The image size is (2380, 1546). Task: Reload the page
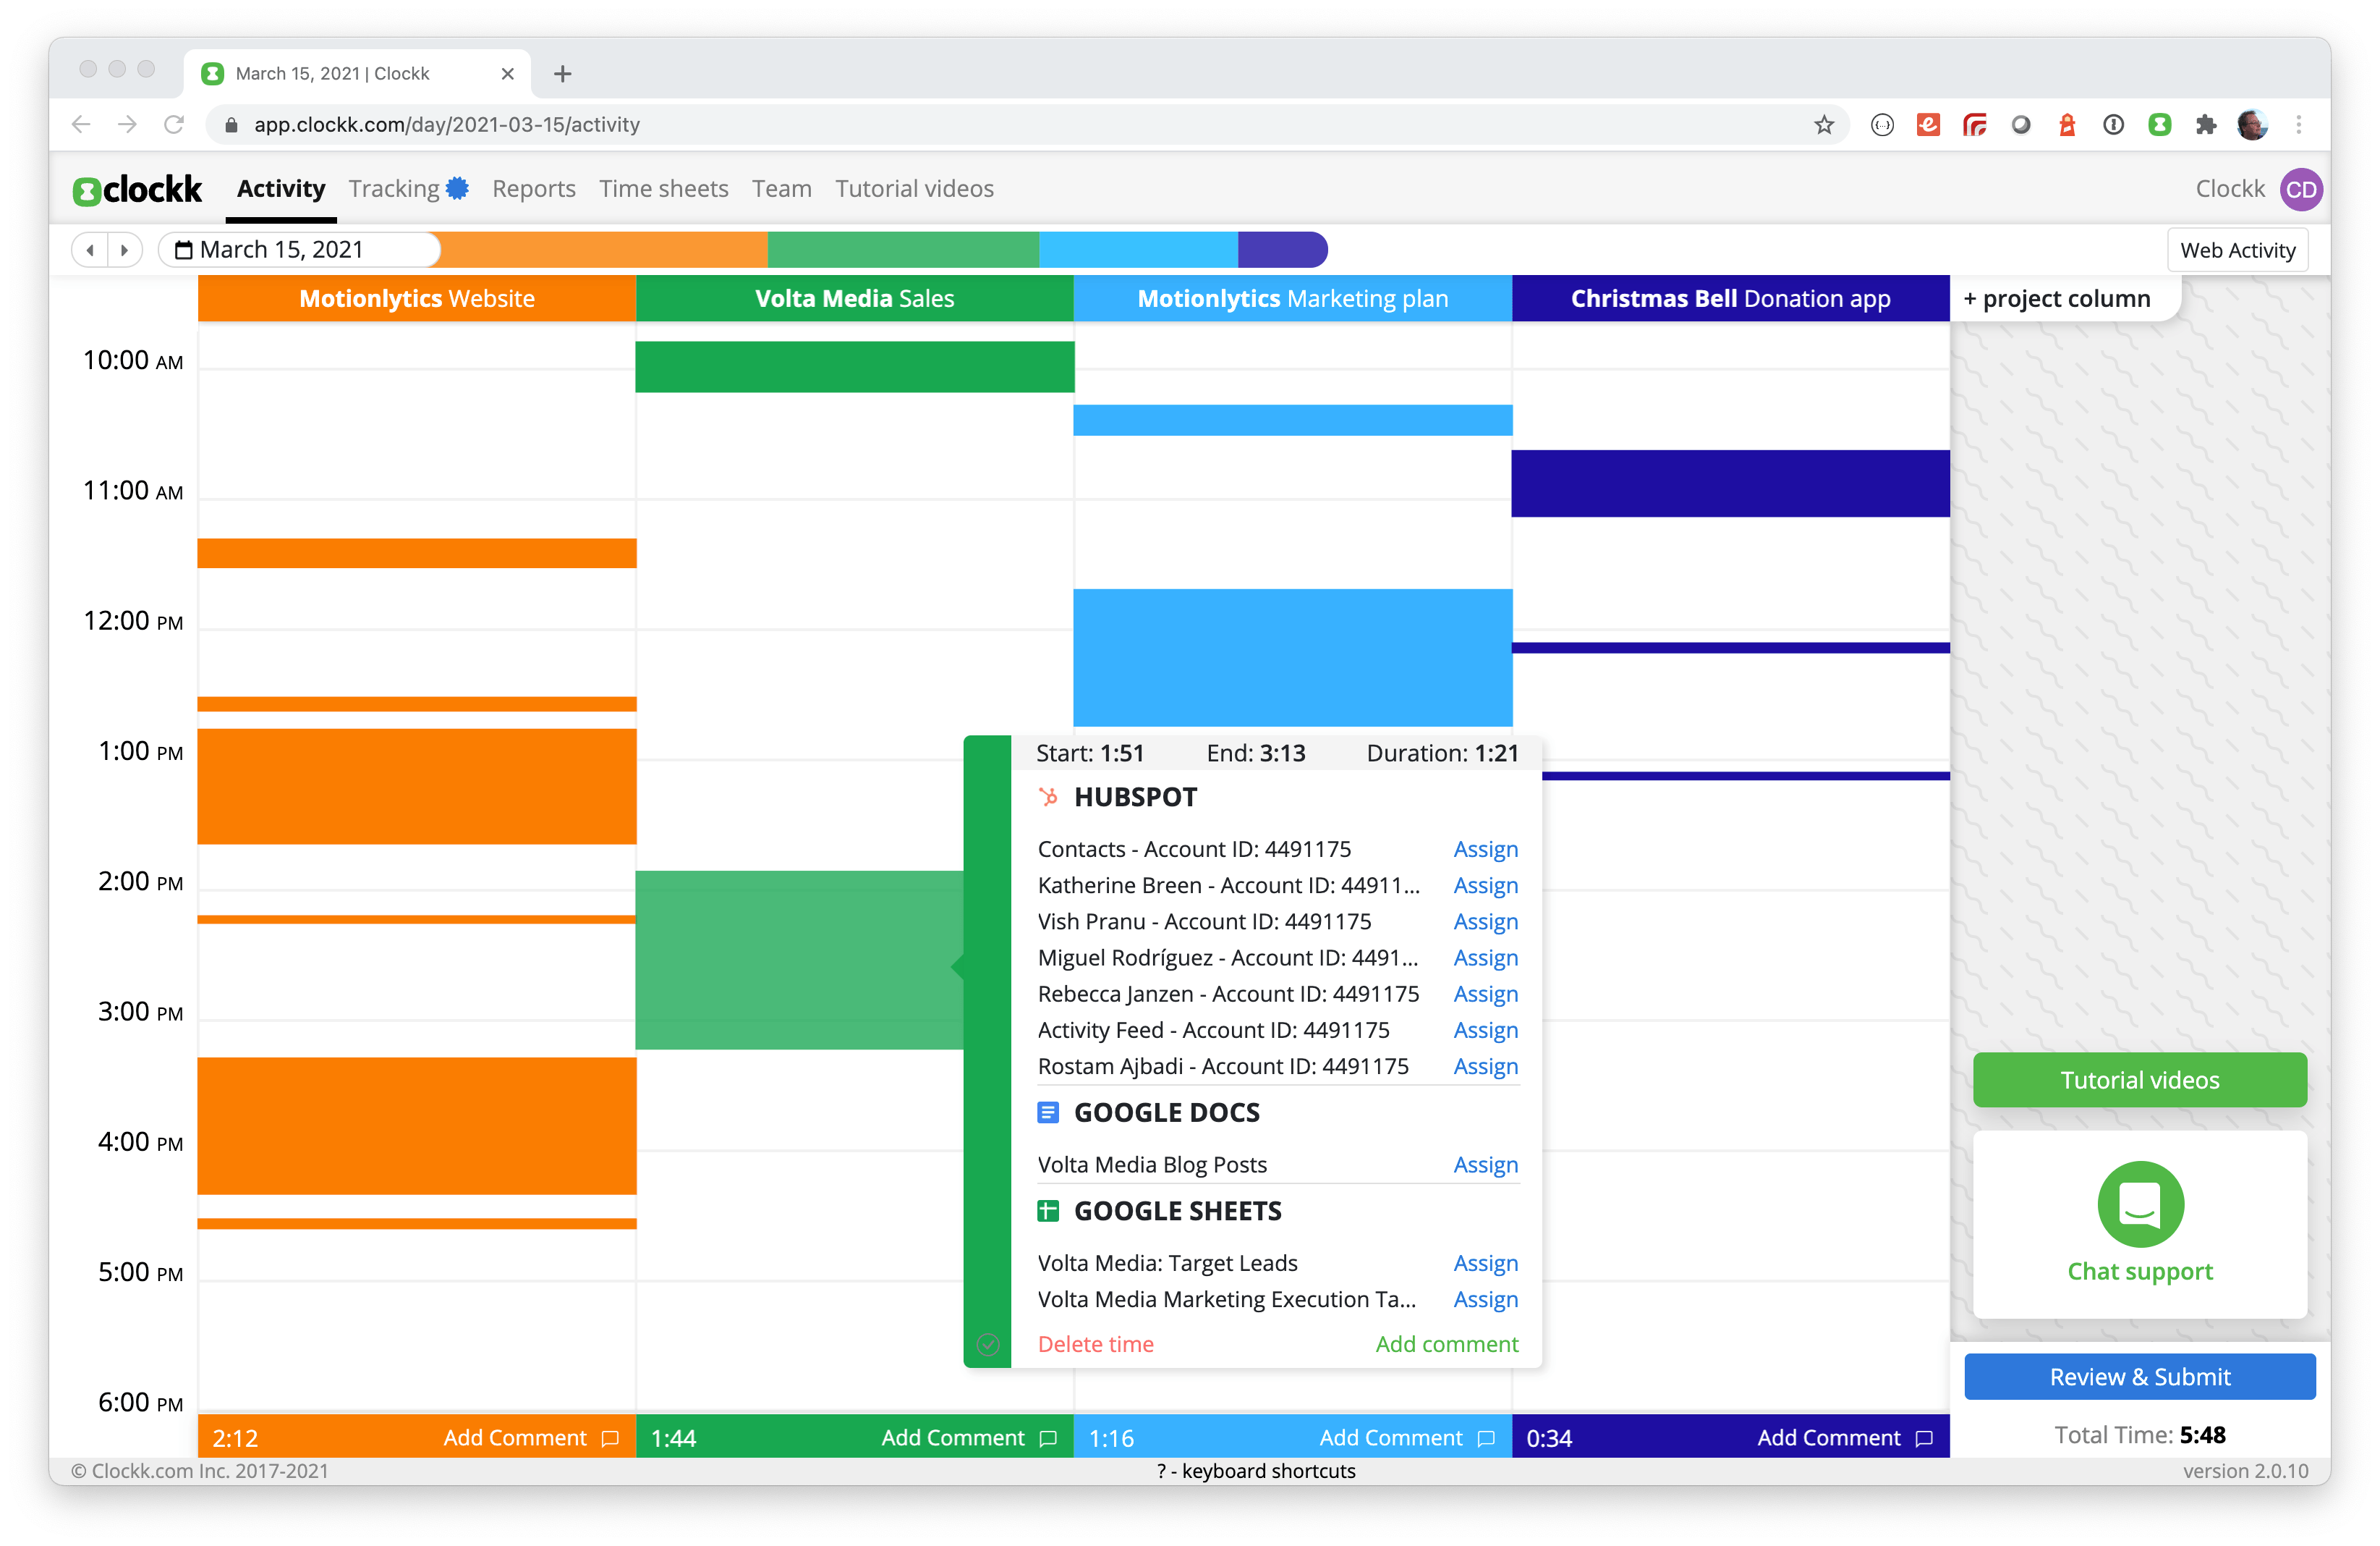pos(174,124)
